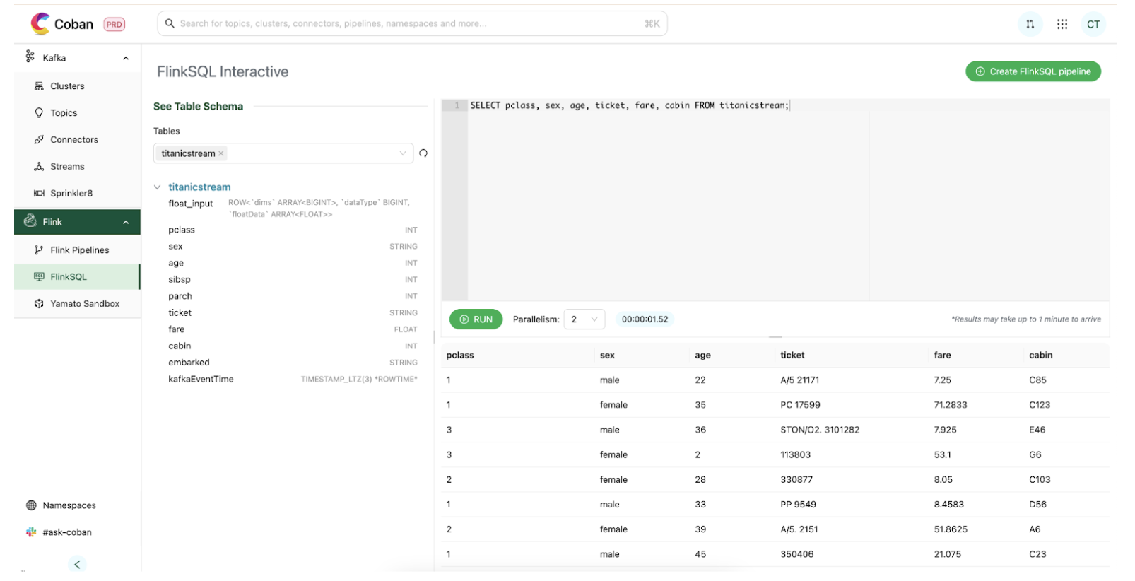The height and width of the screenshot is (581, 1135).
Task: Open the pull request icon in header
Action: (x=1030, y=24)
